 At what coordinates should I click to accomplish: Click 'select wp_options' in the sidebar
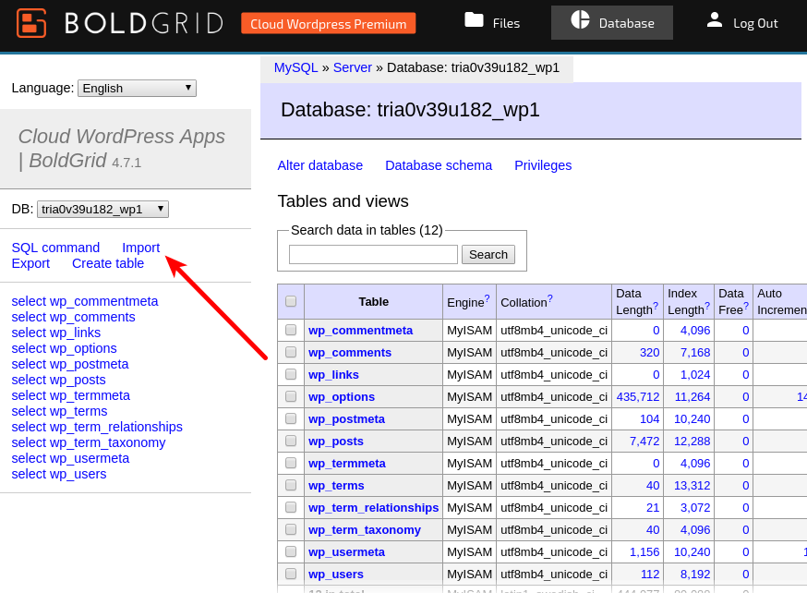point(65,348)
